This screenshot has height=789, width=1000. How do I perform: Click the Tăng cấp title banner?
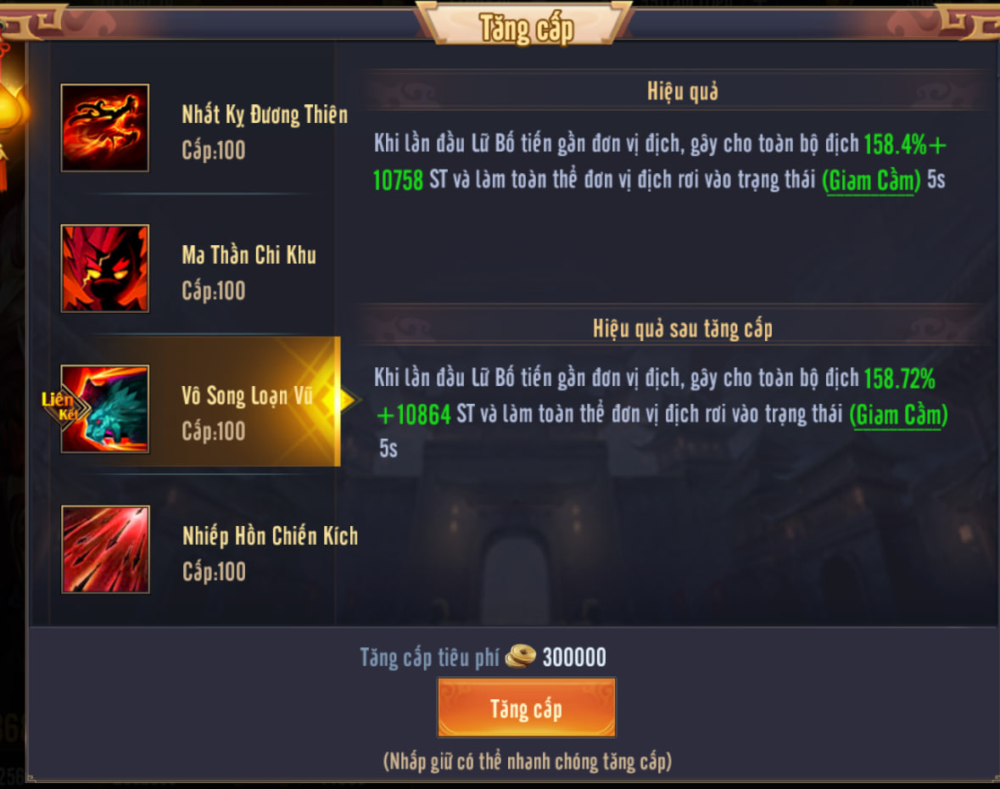coord(526,29)
